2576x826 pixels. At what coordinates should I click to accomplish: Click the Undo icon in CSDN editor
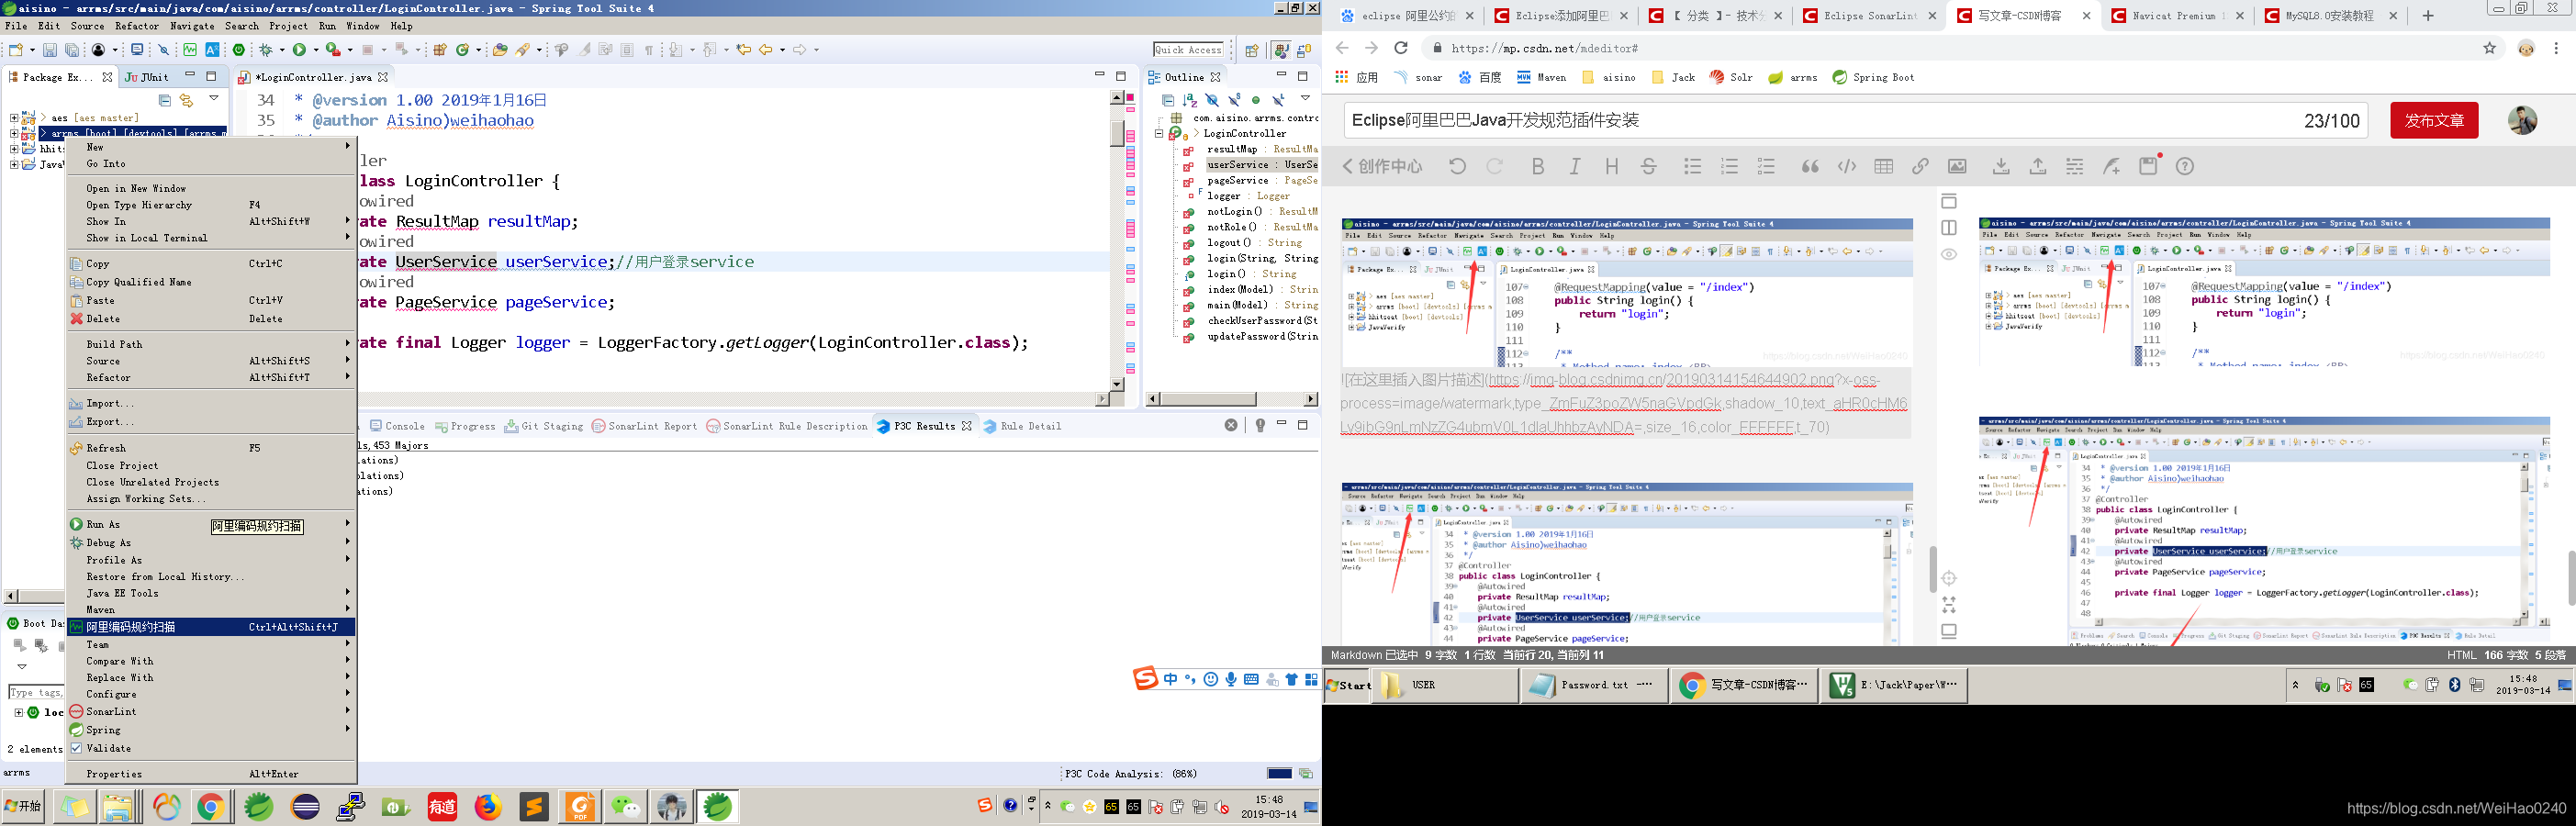1458,166
